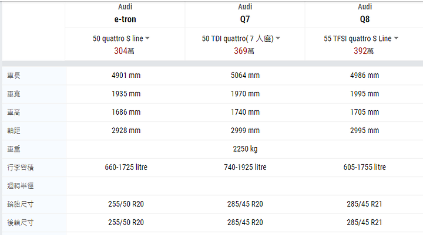Click the e-tron price 304萬
Image resolution: width=423 pixels, height=235 pixels.
(124, 51)
